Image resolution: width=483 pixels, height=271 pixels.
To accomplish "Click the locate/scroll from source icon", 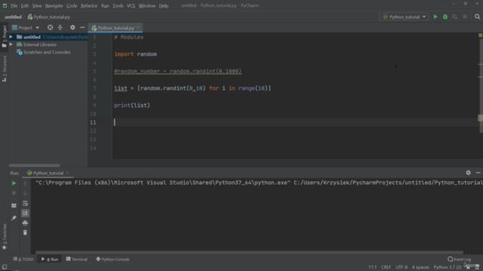I will coord(50,28).
